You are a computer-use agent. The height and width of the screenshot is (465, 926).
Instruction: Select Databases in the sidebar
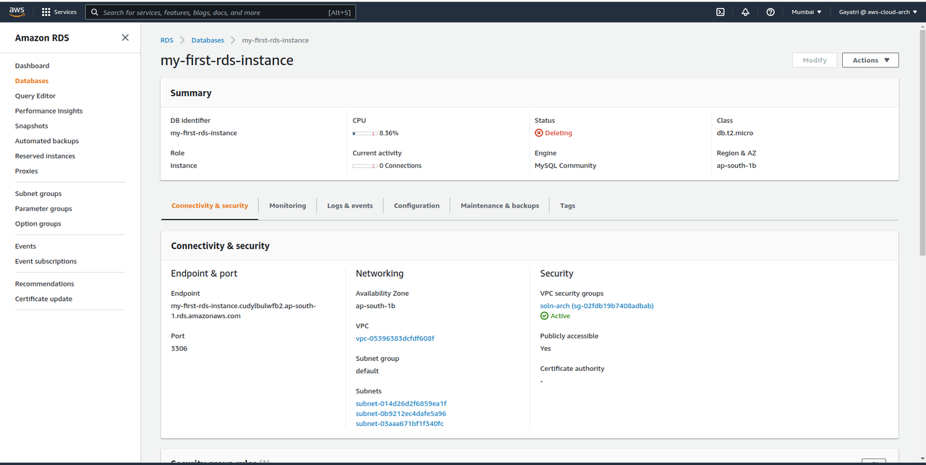tap(32, 81)
